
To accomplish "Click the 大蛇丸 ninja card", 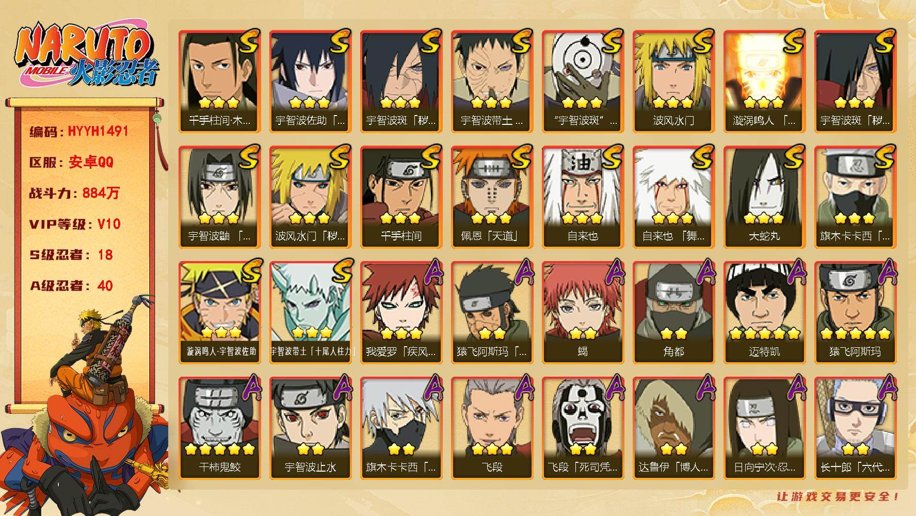I will 764,197.
